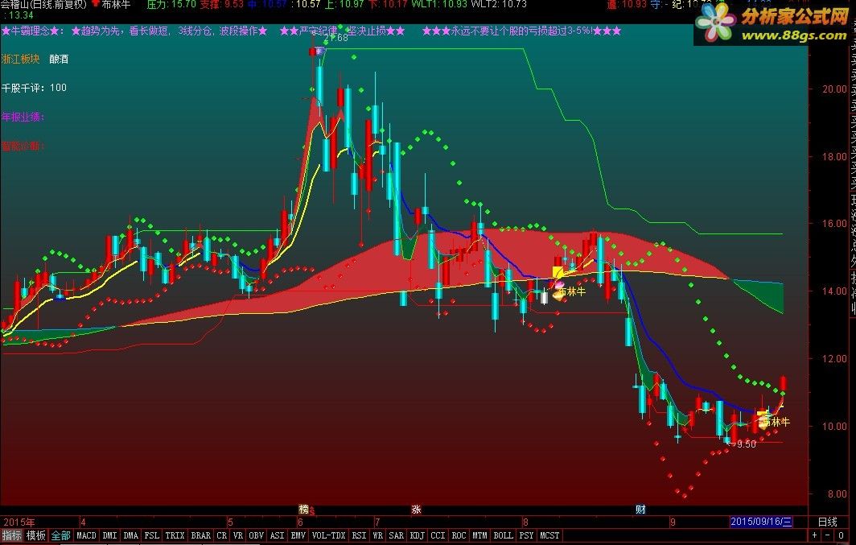856x545 pixels.
Task: Click the WLT2 10.73 value
Action: point(499,4)
